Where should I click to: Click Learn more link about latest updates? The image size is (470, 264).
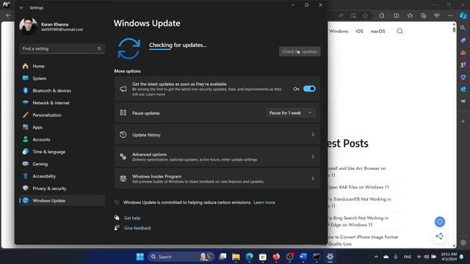[x=156, y=95]
